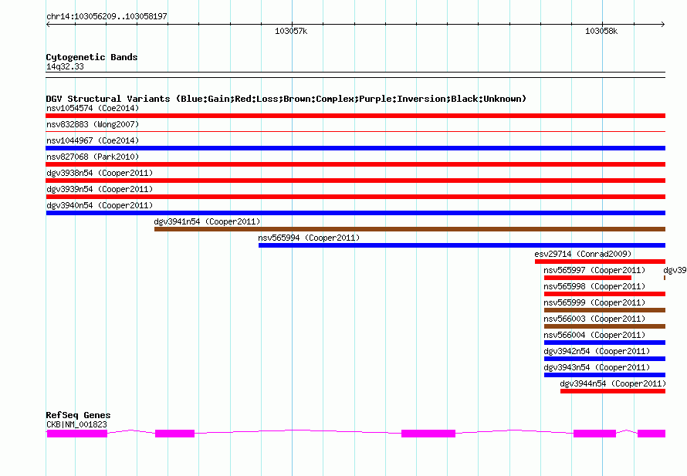Click the middle CKB exon block
This screenshot has width=687, height=476.
[428, 434]
